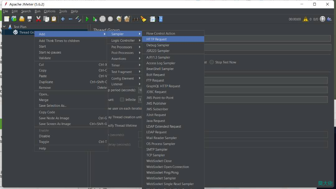Choose Flow Control Action sampler
Screen dimensions: 336x189
click(x=173, y=33)
